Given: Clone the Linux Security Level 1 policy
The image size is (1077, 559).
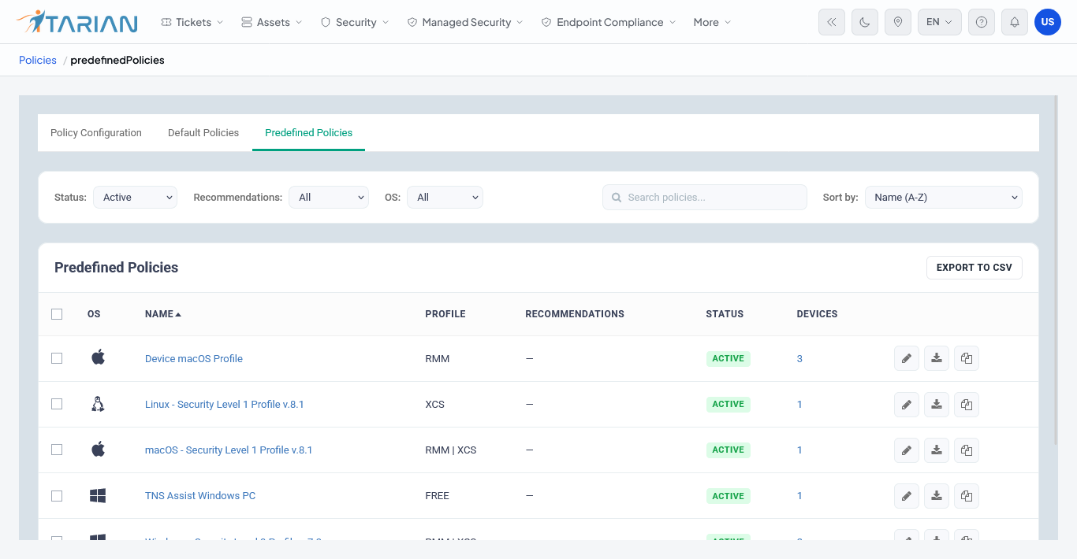Looking at the screenshot, I should pos(967,405).
